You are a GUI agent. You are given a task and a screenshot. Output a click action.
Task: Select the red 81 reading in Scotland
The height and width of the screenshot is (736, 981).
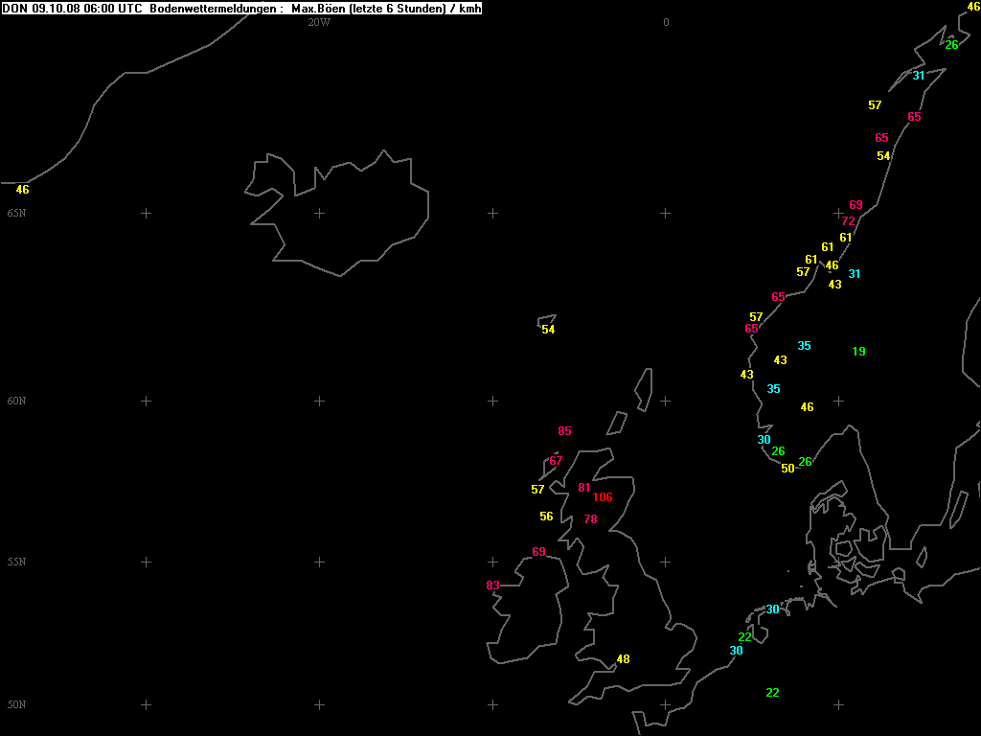pyautogui.click(x=584, y=488)
